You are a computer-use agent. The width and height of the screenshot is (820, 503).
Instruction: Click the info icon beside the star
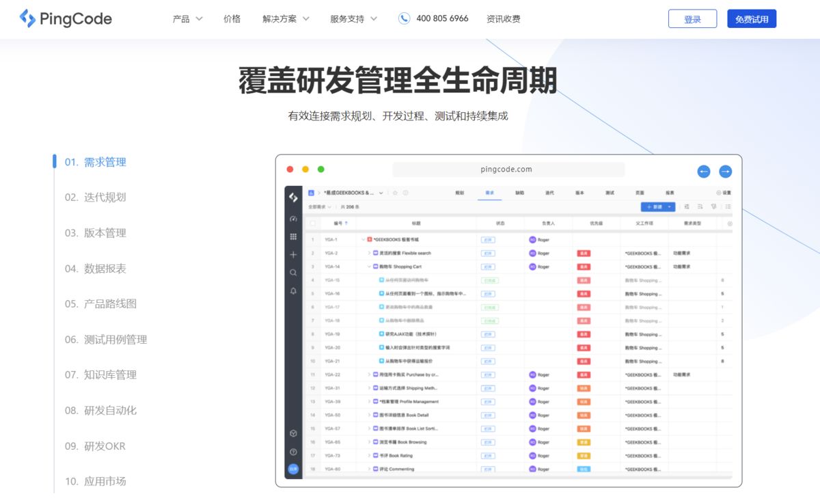click(x=405, y=193)
